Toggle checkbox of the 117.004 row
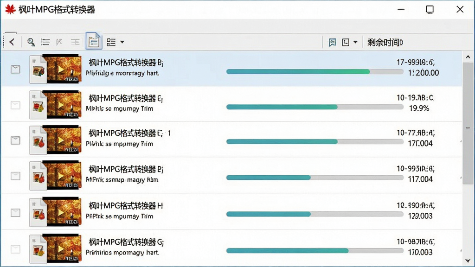 point(15,176)
